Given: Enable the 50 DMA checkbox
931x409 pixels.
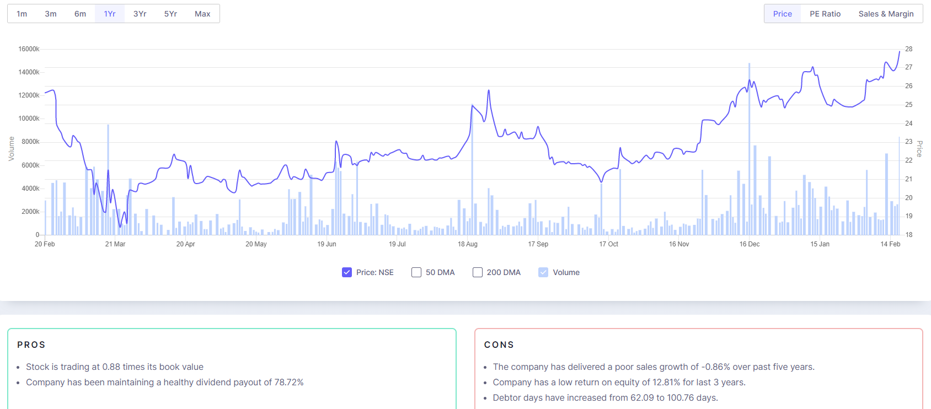Looking at the screenshot, I should pos(416,272).
